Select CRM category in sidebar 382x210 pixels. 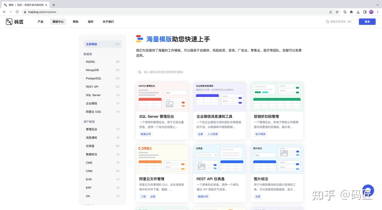tap(103, 171)
